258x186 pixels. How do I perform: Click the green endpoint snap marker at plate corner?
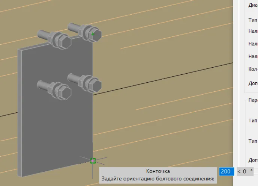93,161
